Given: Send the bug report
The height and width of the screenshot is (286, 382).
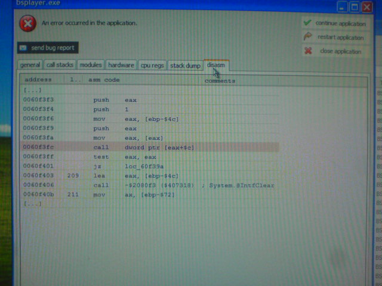Looking at the screenshot, I should [x=48, y=48].
